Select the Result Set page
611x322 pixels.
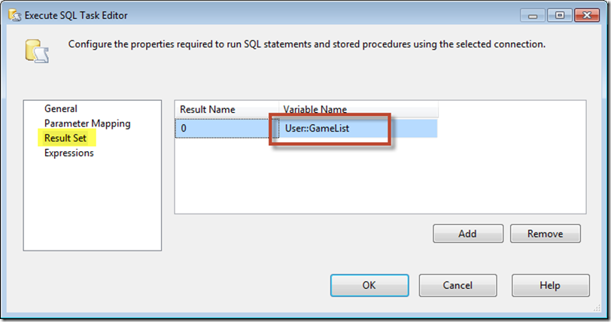point(65,138)
